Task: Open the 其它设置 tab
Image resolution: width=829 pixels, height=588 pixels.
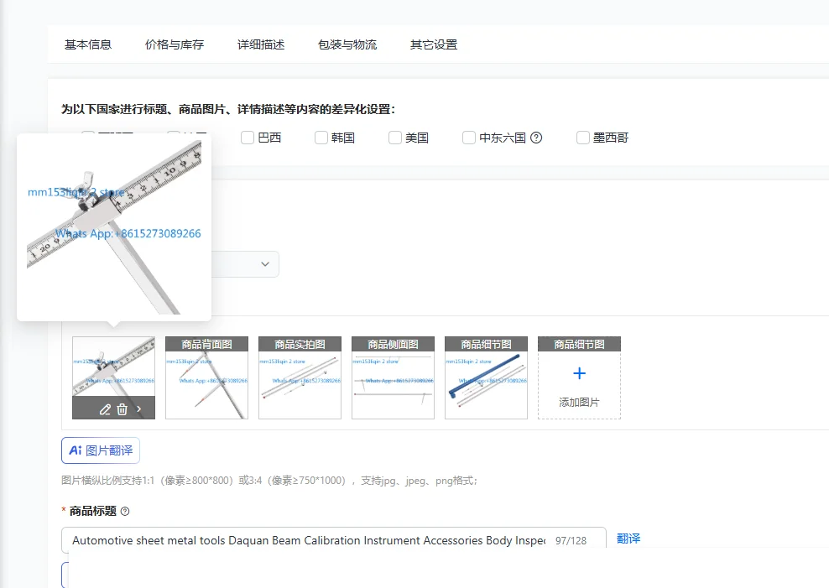Action: (434, 45)
